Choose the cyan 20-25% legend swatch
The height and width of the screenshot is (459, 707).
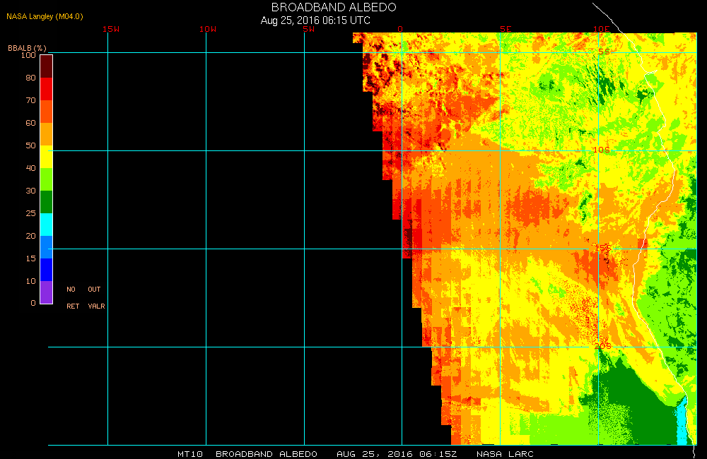[46, 225]
